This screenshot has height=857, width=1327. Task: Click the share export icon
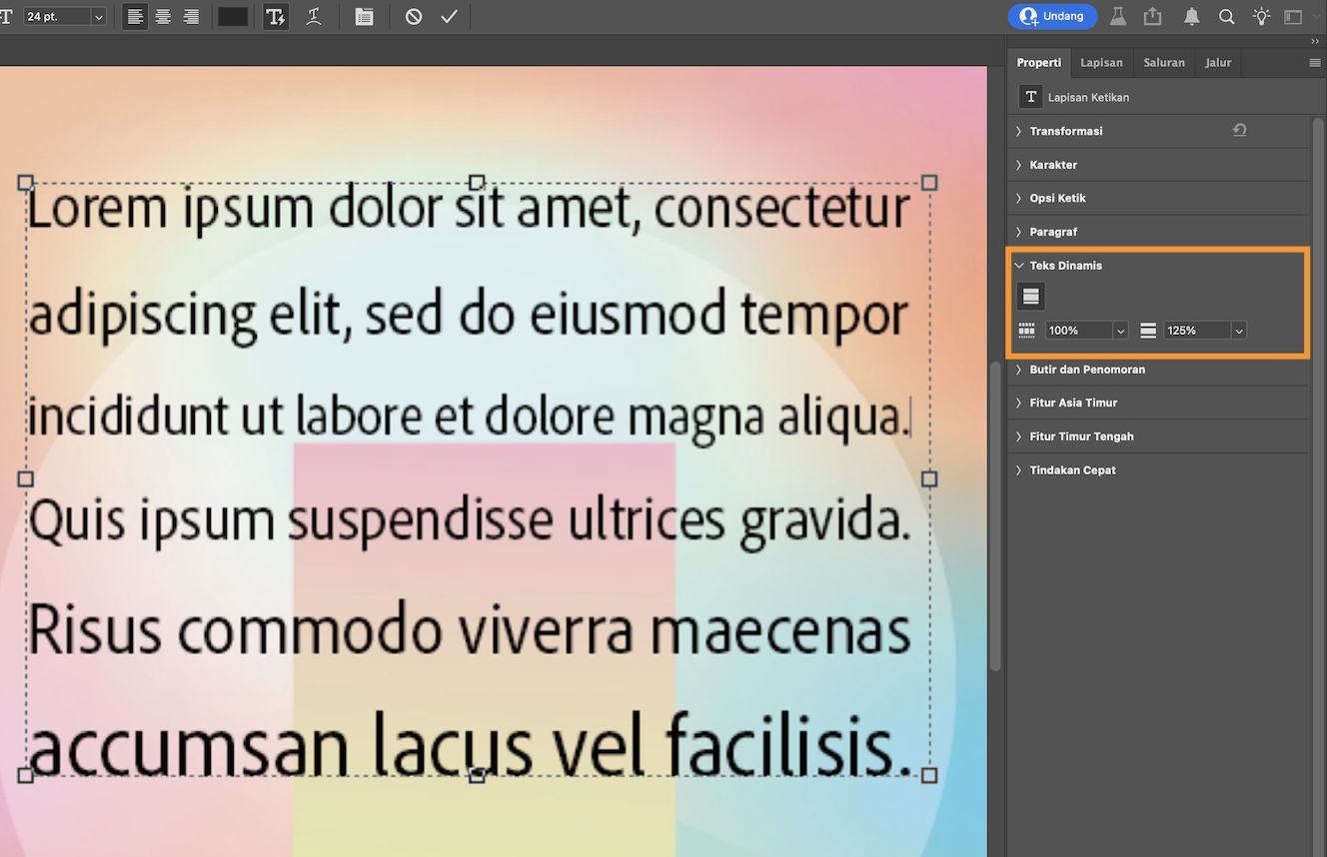pos(1153,16)
